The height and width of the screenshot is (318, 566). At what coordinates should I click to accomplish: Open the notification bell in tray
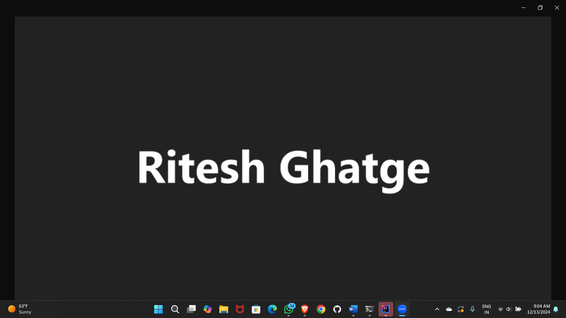(x=556, y=309)
